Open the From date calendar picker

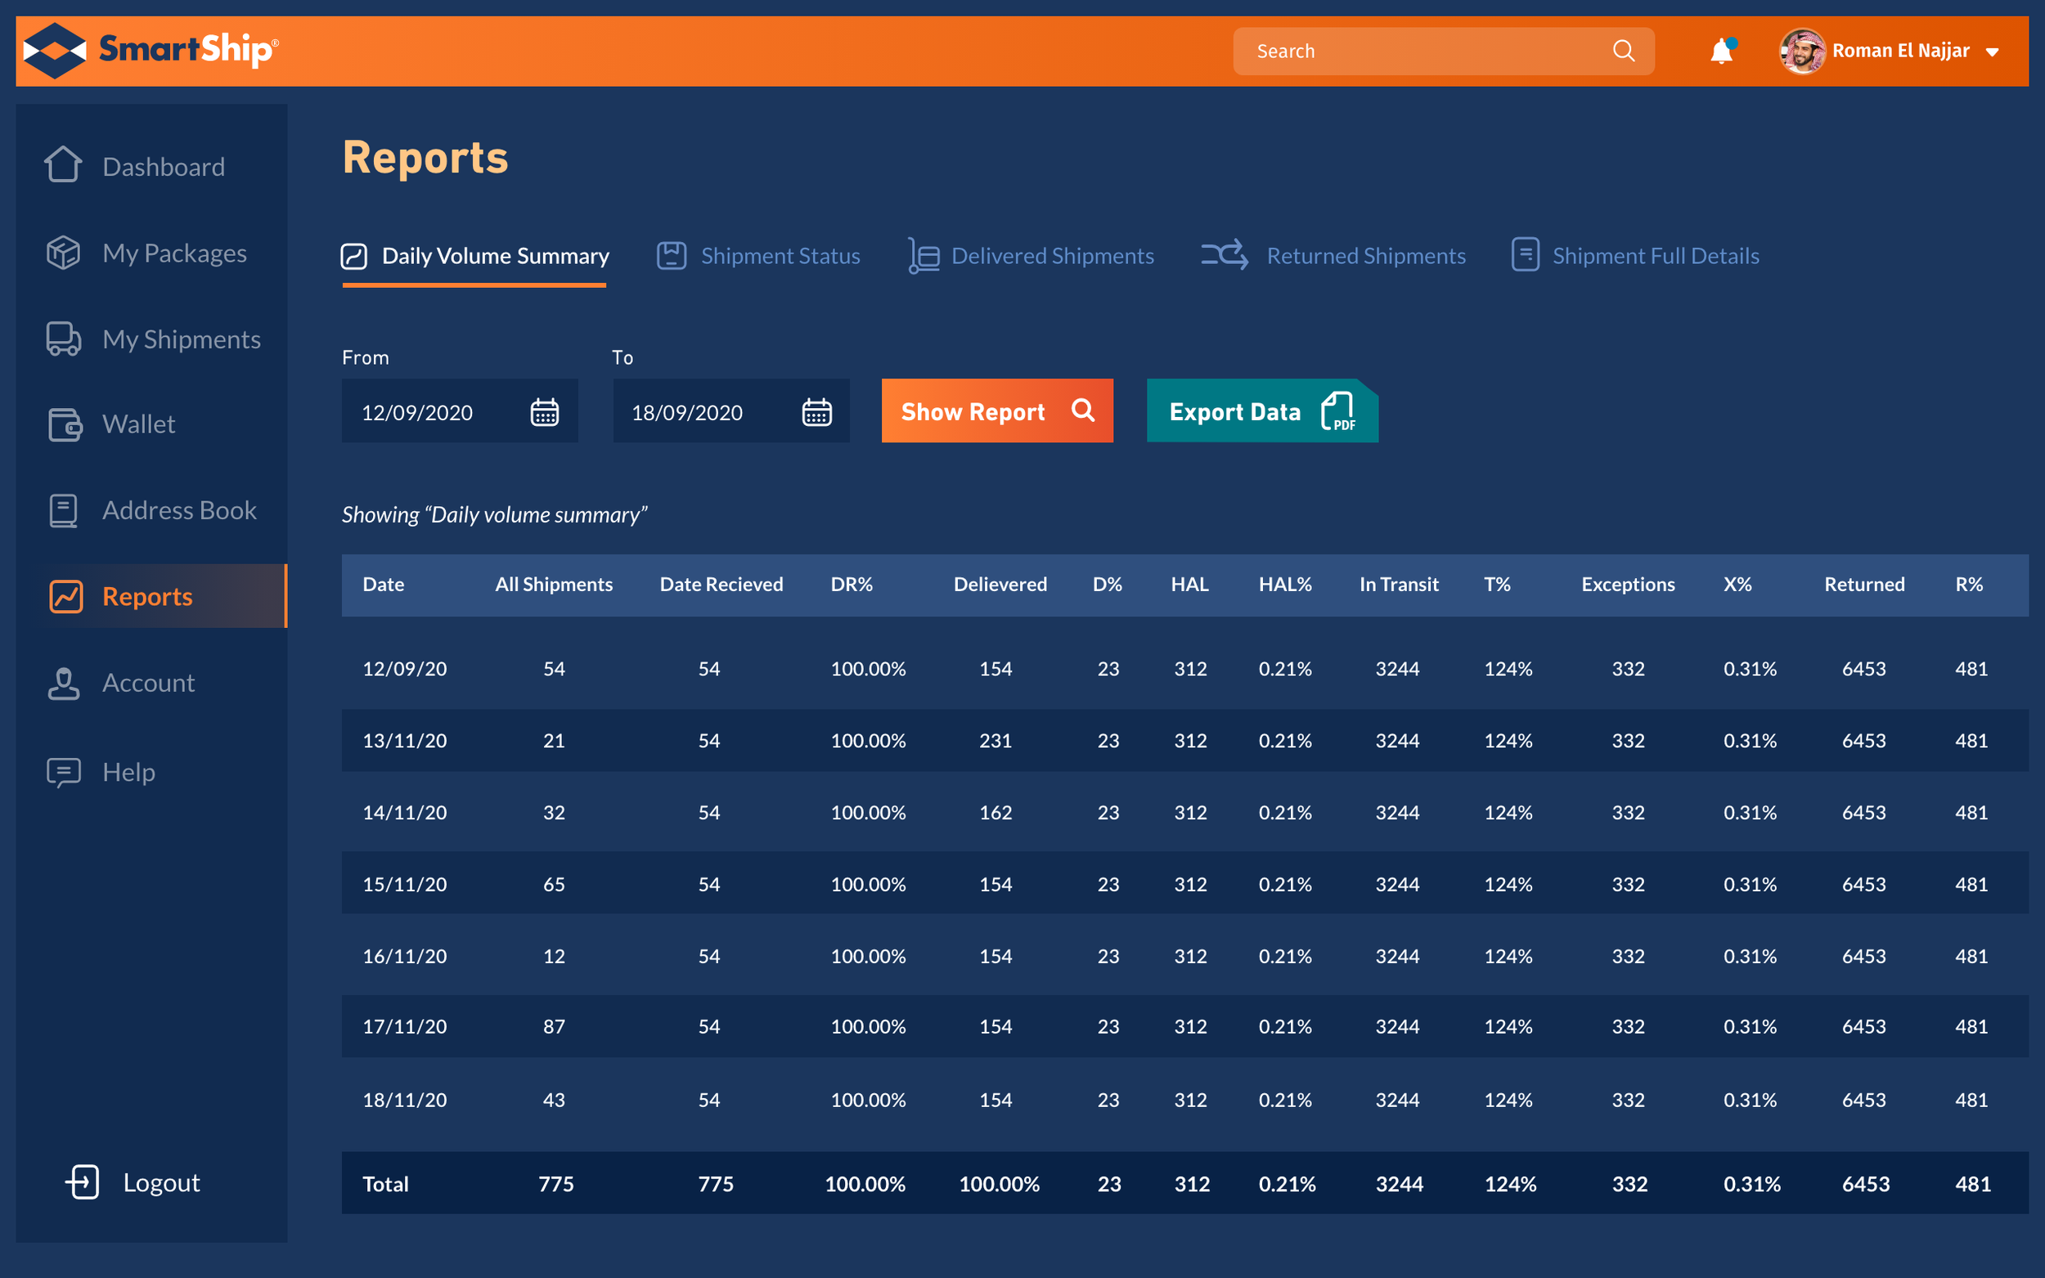click(544, 411)
